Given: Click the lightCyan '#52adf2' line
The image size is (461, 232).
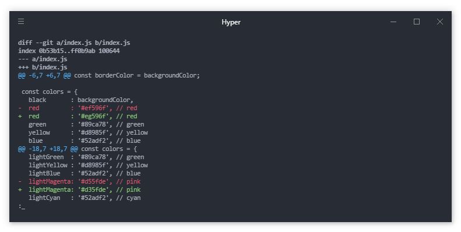Looking at the screenshot, I should pos(85,198).
